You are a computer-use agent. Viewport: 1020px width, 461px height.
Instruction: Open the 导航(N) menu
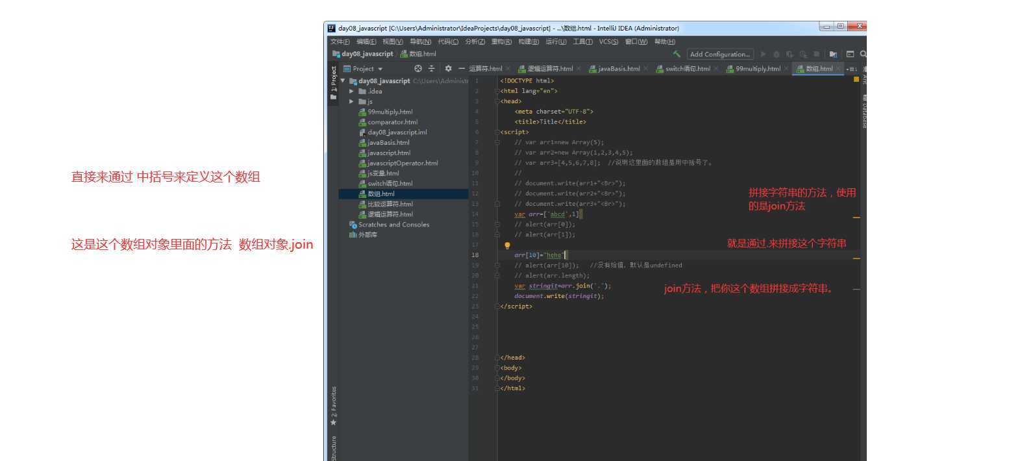point(420,41)
